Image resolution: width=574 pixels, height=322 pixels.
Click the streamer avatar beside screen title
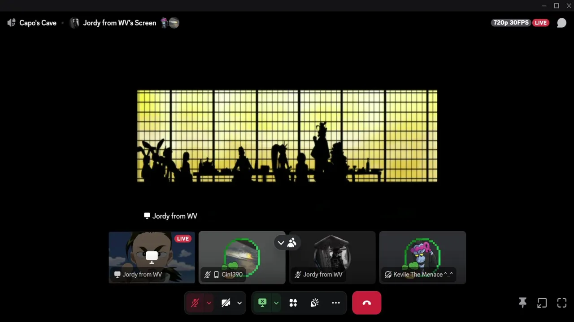coord(74,23)
